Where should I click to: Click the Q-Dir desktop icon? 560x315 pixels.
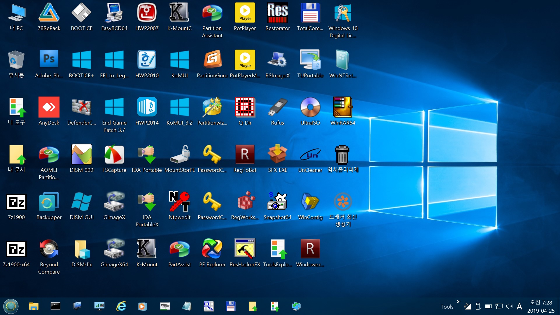coord(245,107)
